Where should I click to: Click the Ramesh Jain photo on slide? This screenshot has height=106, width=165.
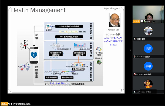point(115,20)
